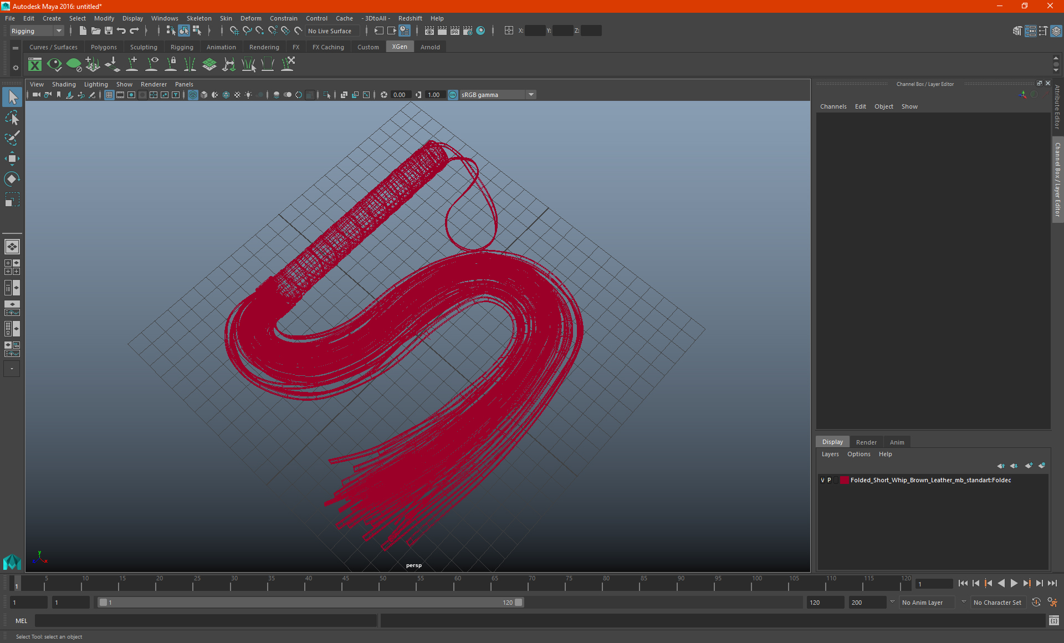The image size is (1064, 643).
Task: Open Channel Box Channels menu
Action: tap(833, 106)
